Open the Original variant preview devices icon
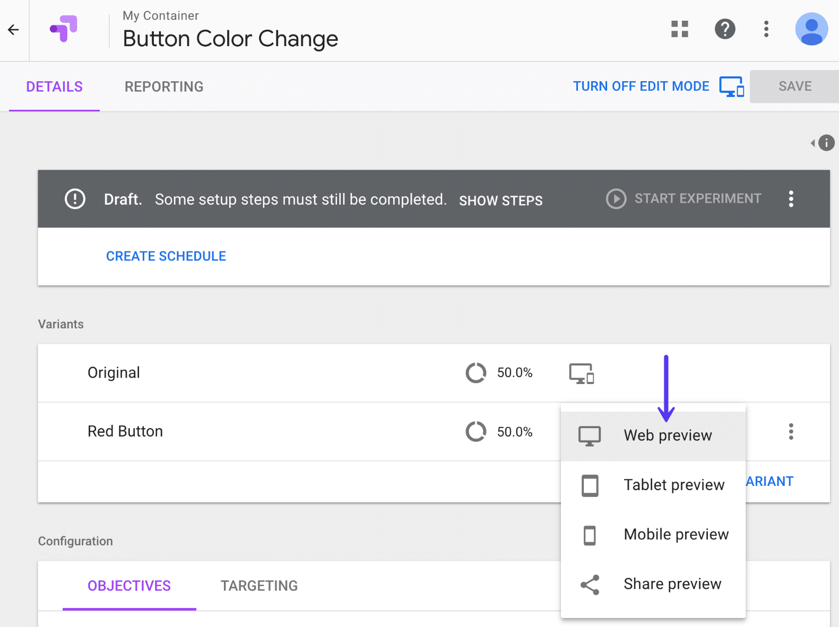Viewport: 839px width, 627px height. (x=581, y=373)
